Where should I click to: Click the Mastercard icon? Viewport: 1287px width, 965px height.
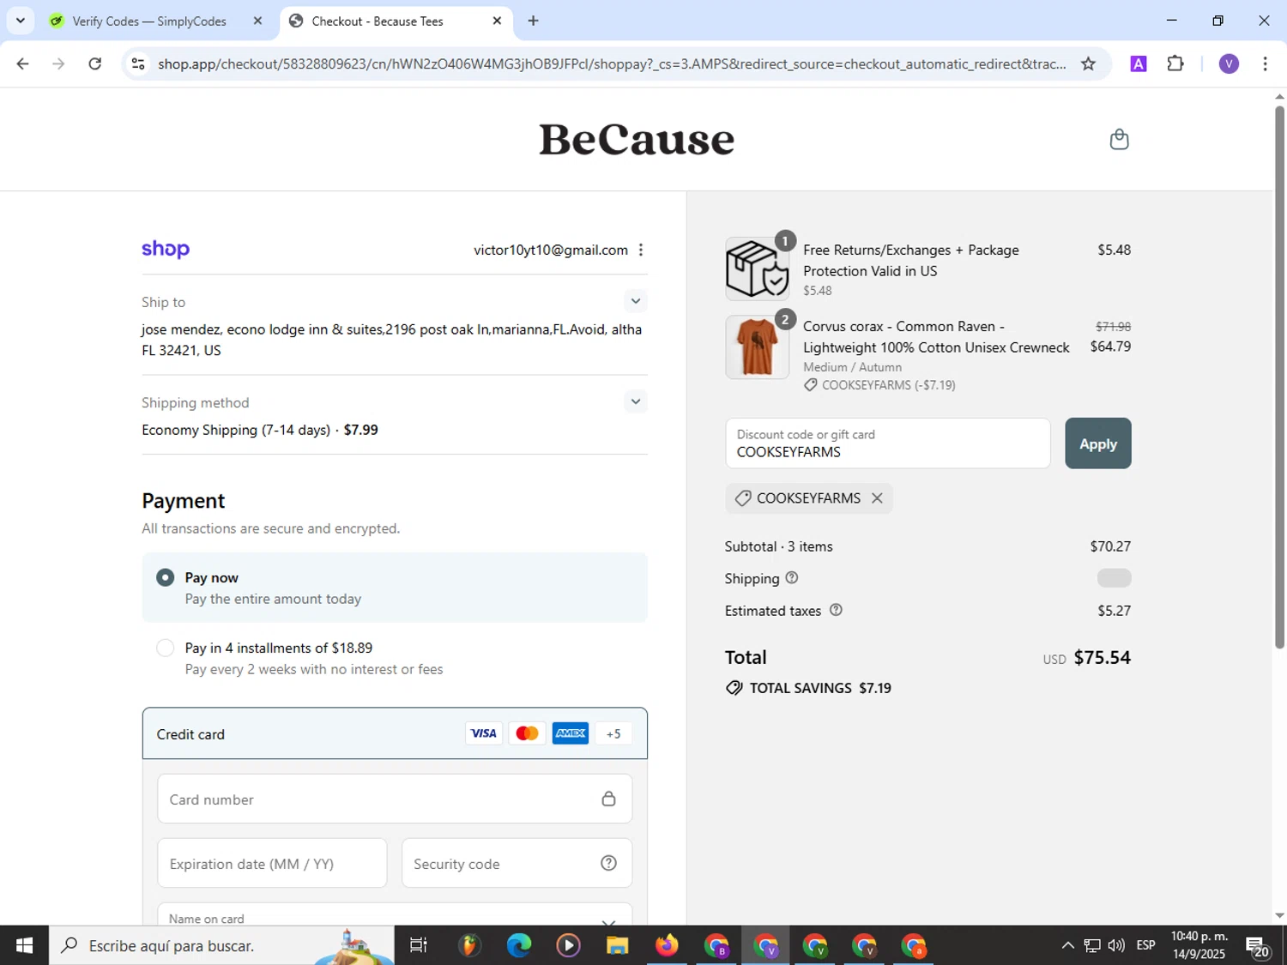point(527,733)
